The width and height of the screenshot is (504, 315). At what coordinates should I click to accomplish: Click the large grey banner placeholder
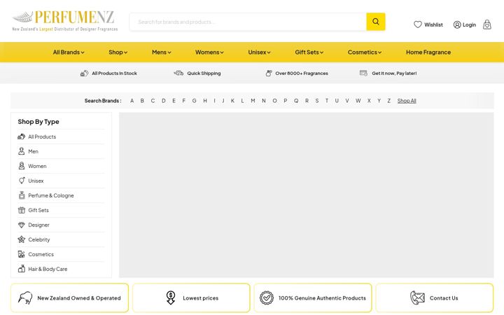coord(307,195)
